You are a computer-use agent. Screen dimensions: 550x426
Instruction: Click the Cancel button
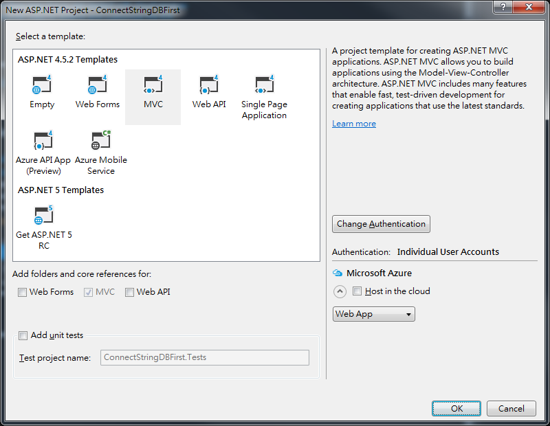click(511, 408)
